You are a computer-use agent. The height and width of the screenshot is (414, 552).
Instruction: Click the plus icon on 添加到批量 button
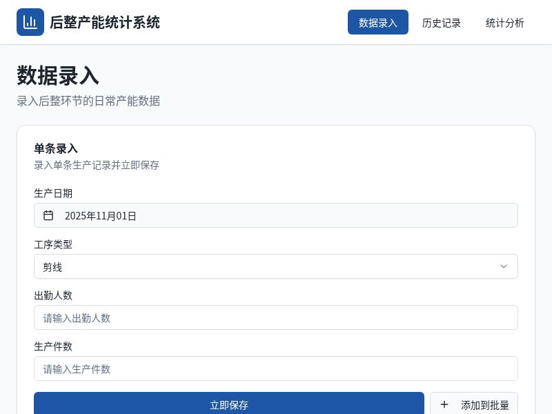pos(444,405)
